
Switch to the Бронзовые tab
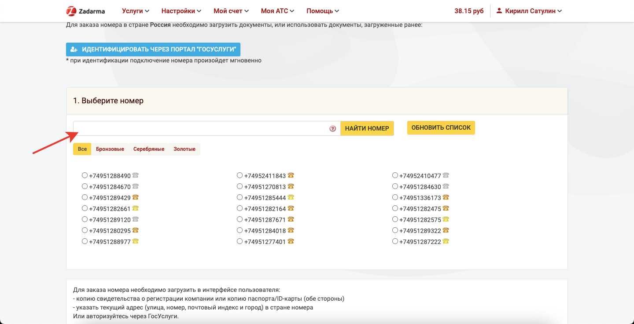110,149
